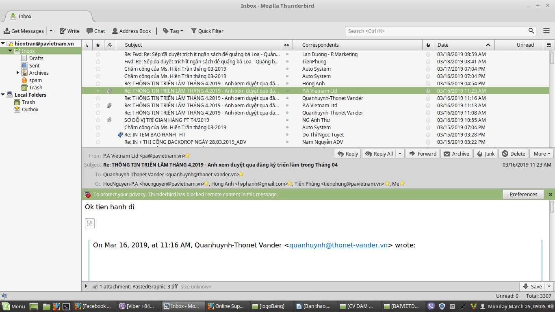Click the Unread column header
The image size is (555, 312).
click(x=519, y=45)
